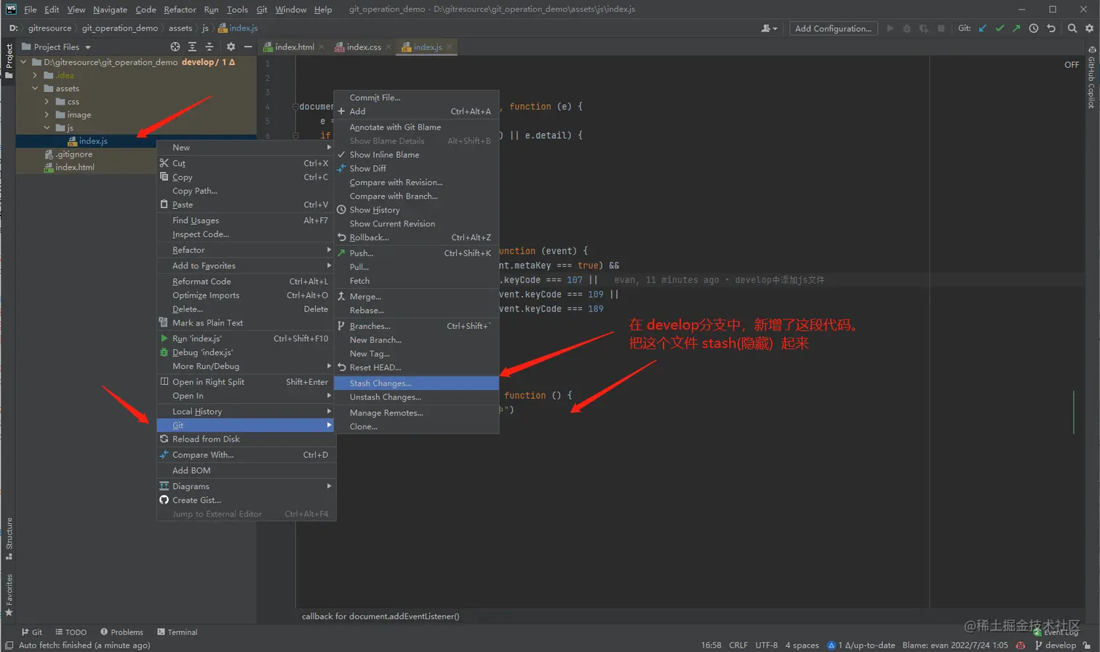The height and width of the screenshot is (652, 1100).
Task: Click the Git commit checkmark icon
Action: pos(1000,28)
